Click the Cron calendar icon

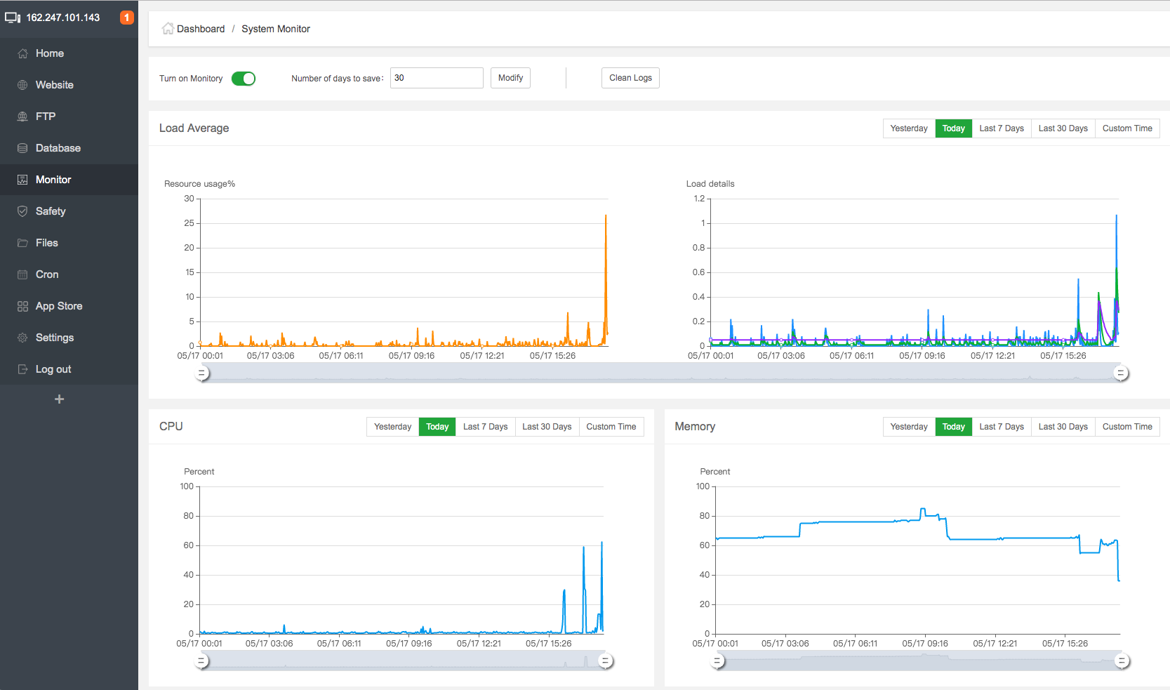click(22, 274)
